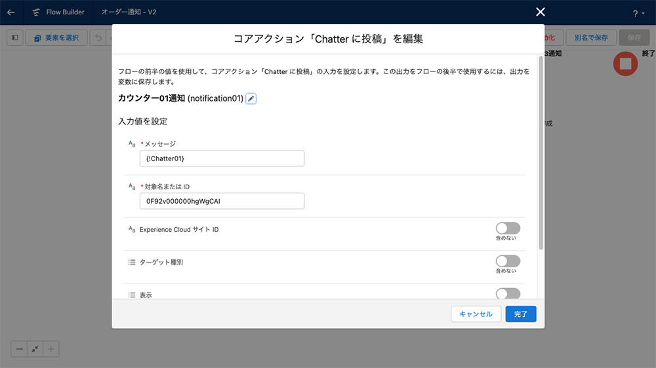Screen dimensions: 656x368
Task: Enable the 表示 toggle
Action: pos(508,293)
